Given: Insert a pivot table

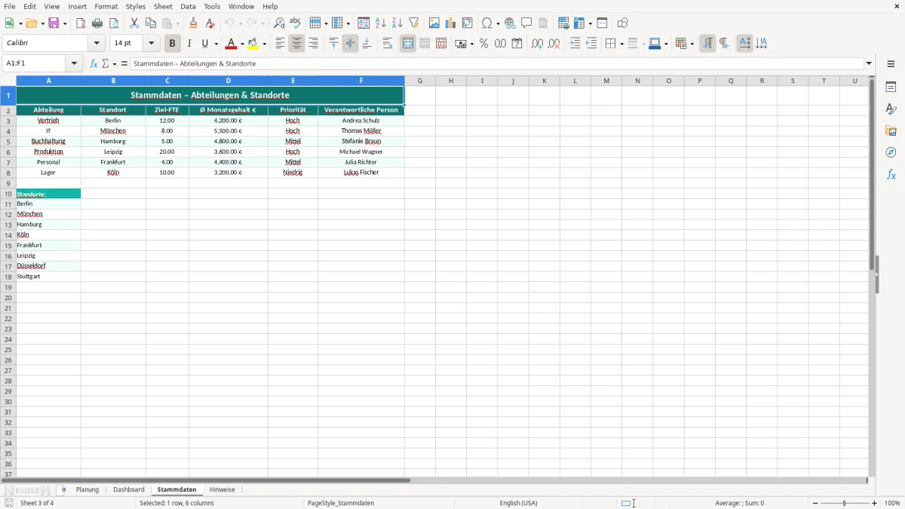Looking at the screenshot, I should (x=468, y=23).
